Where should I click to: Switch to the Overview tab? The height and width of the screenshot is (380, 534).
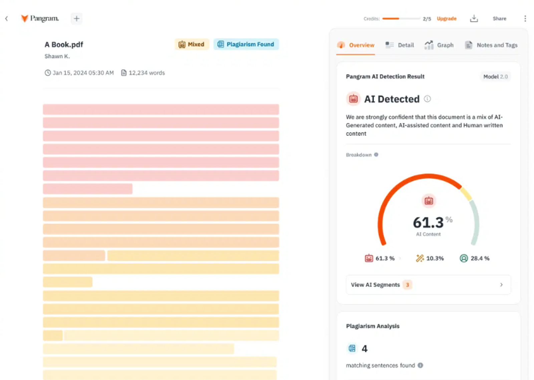coord(356,45)
